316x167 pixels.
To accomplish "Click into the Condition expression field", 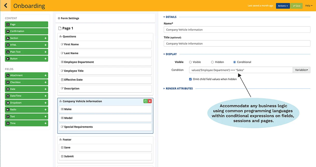I will pos(241,70).
